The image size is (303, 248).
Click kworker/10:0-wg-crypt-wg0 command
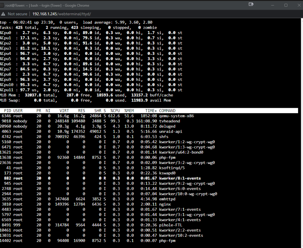click(x=188, y=194)
